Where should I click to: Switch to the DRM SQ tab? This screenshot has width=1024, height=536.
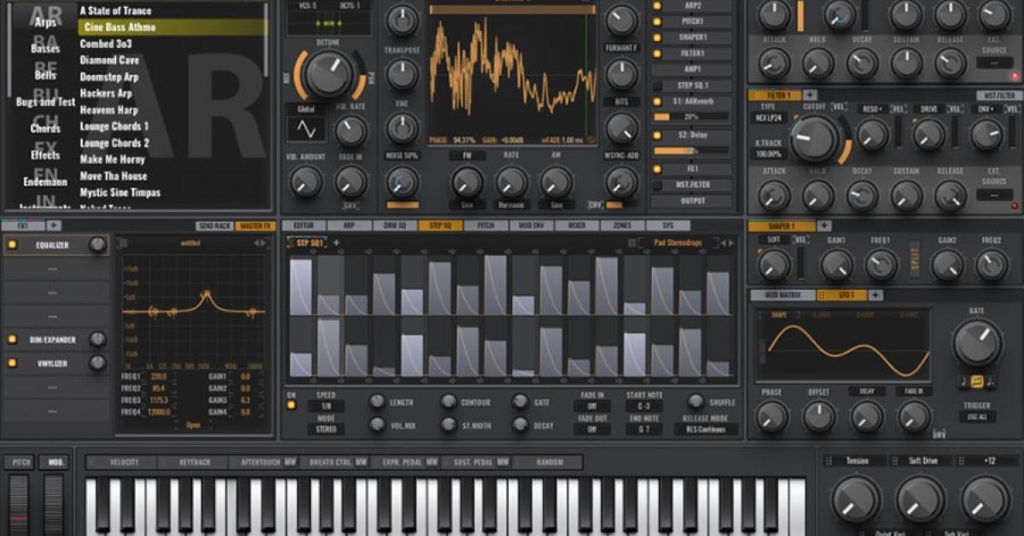[x=394, y=225]
